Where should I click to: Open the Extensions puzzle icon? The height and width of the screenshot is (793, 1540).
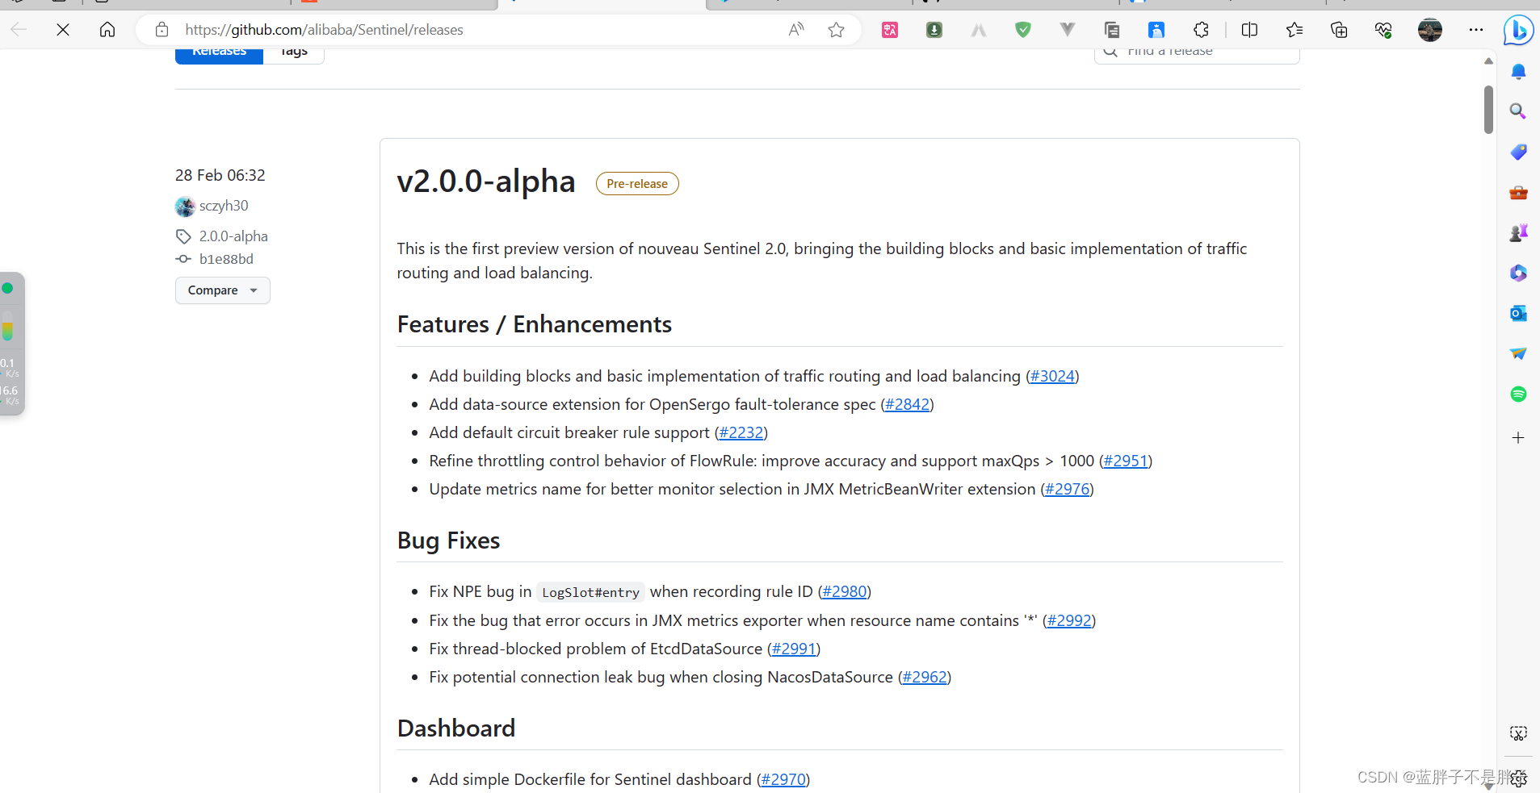1201,30
